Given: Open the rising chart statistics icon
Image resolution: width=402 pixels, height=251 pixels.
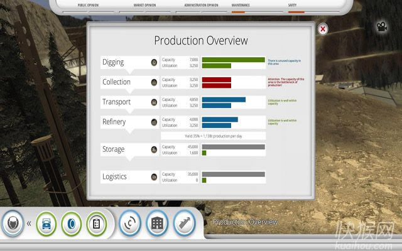Looking at the screenshot, I should [x=184, y=223].
